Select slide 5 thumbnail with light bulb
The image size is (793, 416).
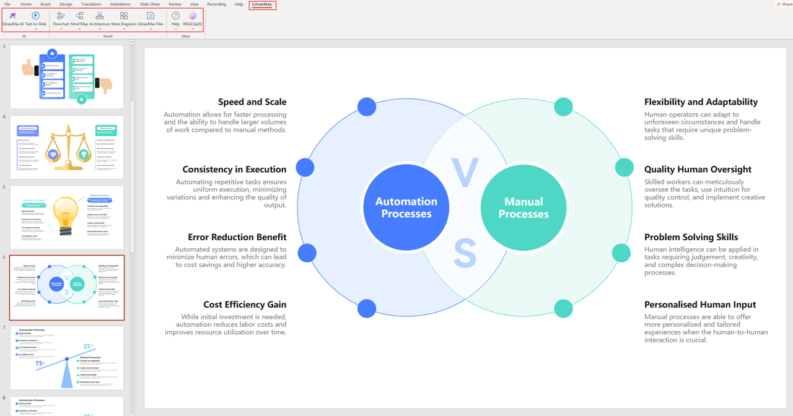[x=67, y=217]
